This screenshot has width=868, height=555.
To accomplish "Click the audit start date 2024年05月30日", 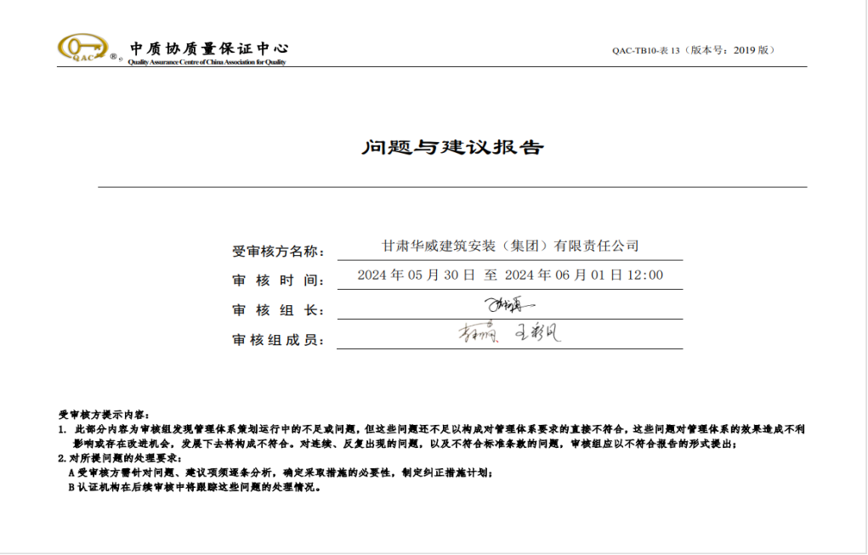I will [416, 275].
